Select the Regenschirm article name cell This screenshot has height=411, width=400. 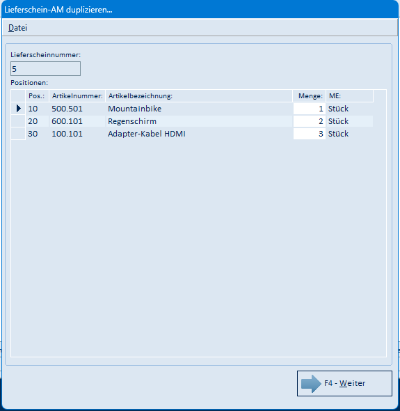[199, 121]
